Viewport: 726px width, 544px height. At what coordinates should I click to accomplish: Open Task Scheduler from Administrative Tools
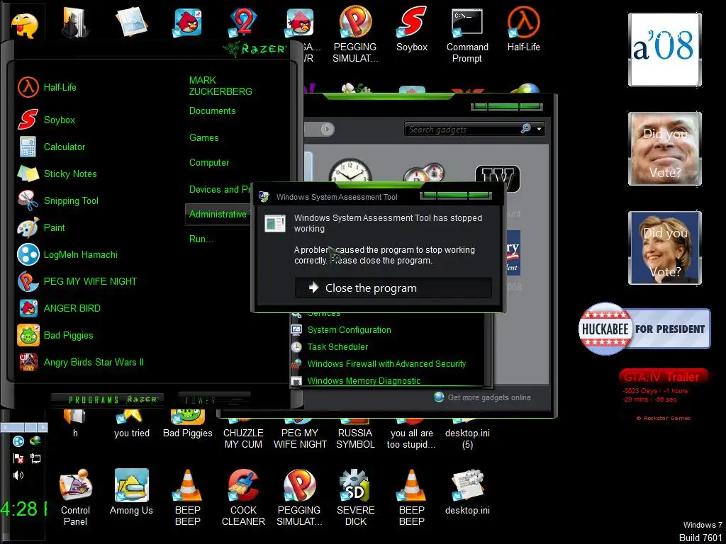pyautogui.click(x=330, y=347)
